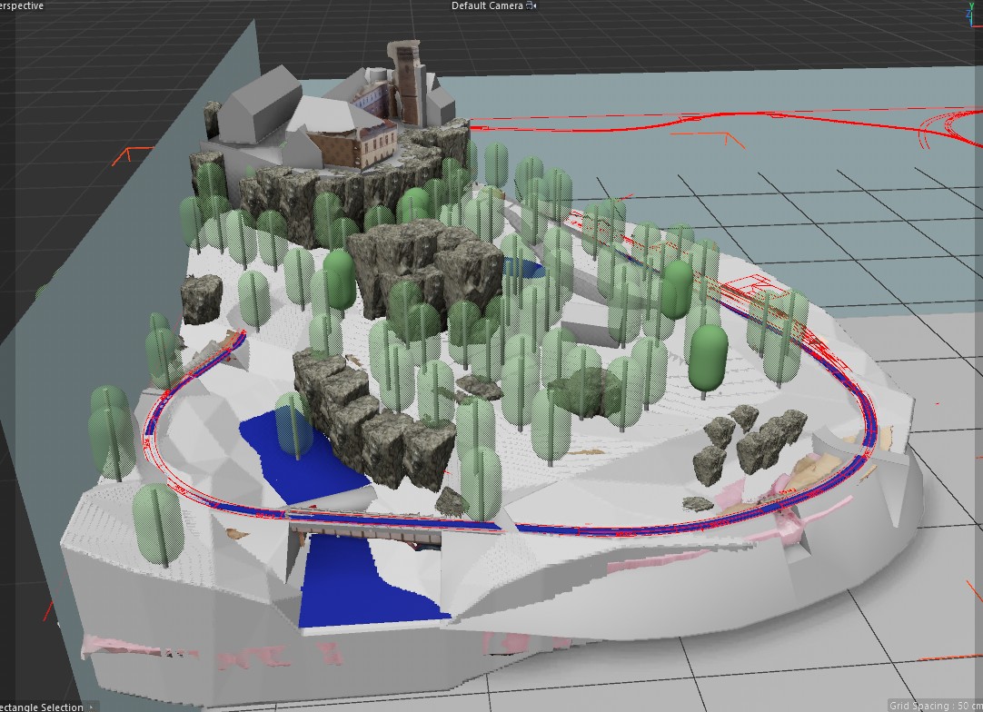Click the small blue pond behind central rocks
The height and width of the screenshot is (712, 983).
click(x=527, y=267)
